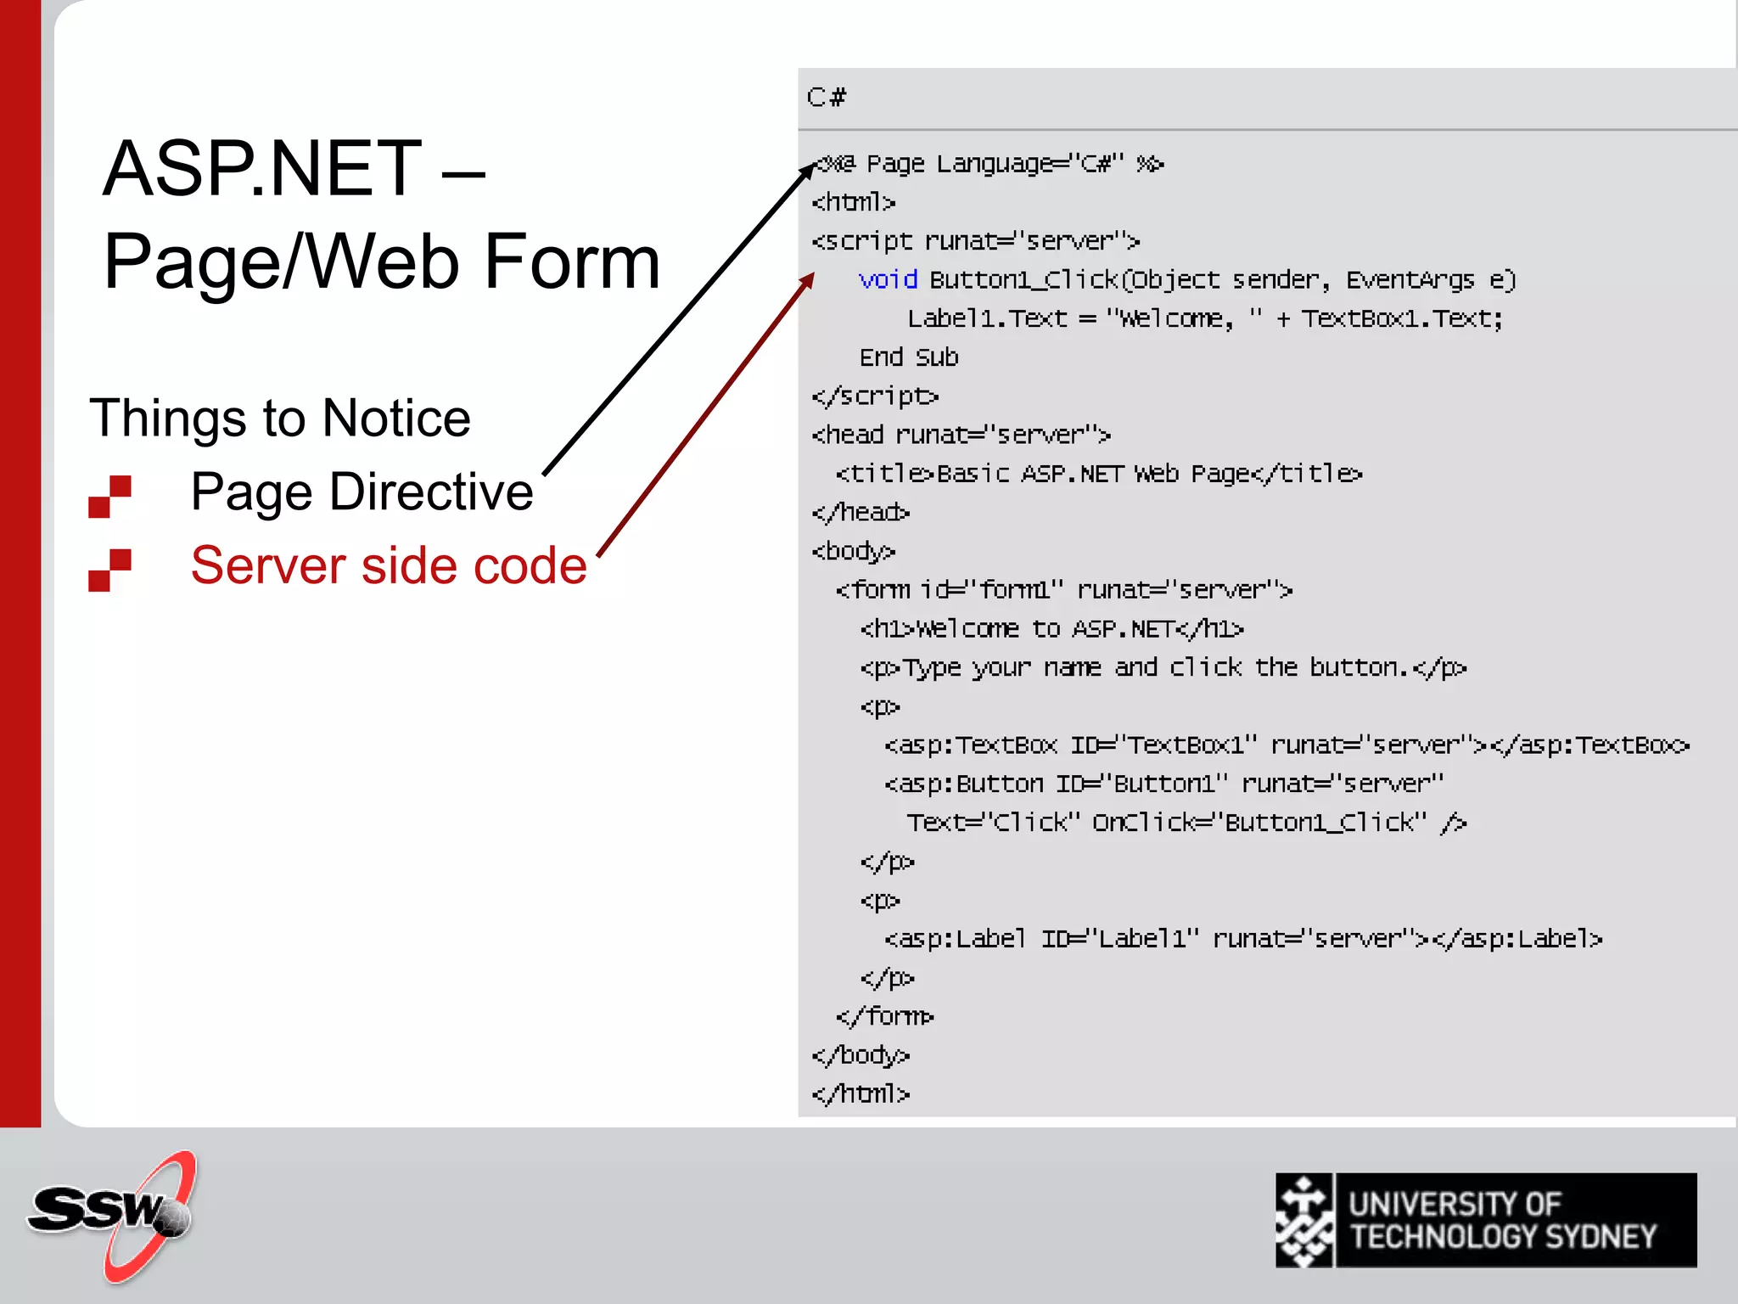Click the Label1.Text assignment code line
Viewport: 1738px width, 1304px height.
click(x=1204, y=318)
